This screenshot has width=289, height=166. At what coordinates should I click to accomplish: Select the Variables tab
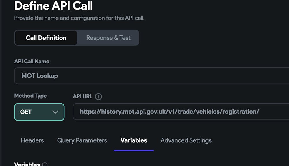(x=134, y=140)
